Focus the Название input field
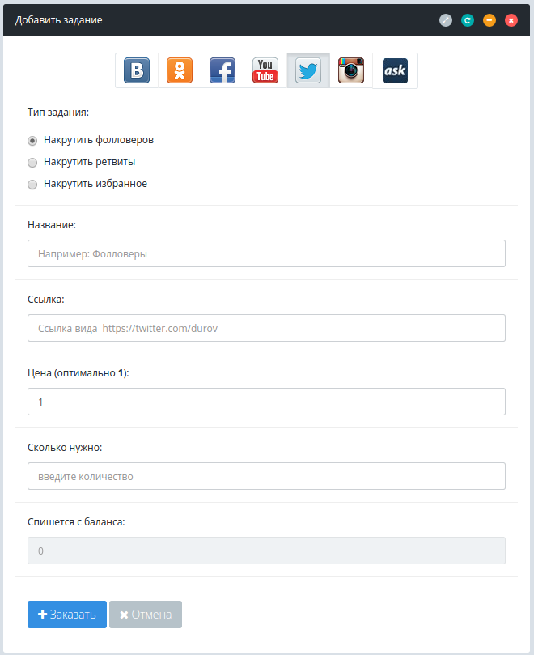This screenshot has height=655, width=534. [266, 253]
